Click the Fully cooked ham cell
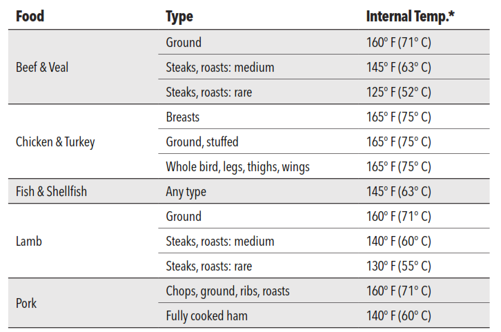501x332 pixels. pos(207,315)
